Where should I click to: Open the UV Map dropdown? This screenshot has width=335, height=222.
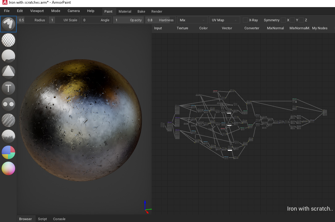[225, 20]
